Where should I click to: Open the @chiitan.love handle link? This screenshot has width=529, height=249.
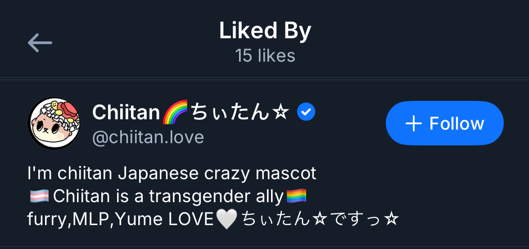(x=148, y=137)
